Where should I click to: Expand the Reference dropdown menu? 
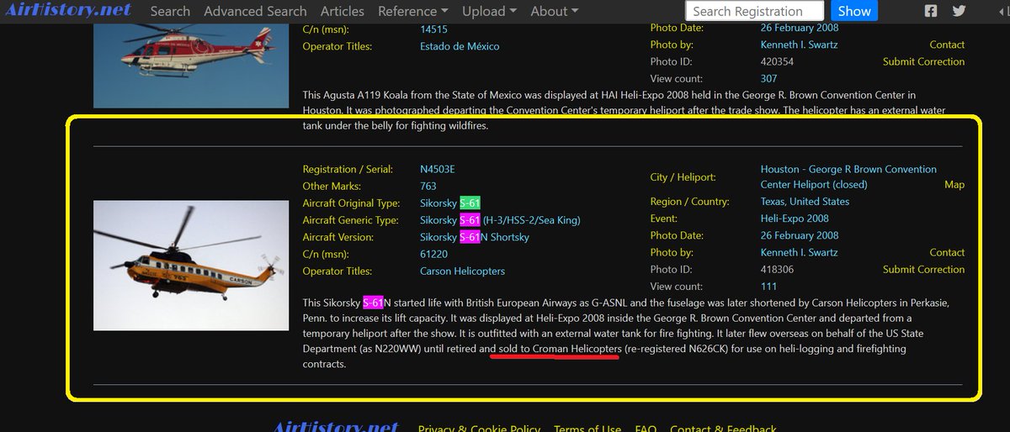coord(413,11)
